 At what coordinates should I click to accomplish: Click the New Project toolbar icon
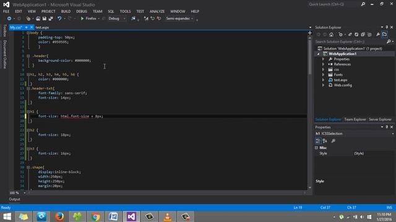(x=28, y=18)
